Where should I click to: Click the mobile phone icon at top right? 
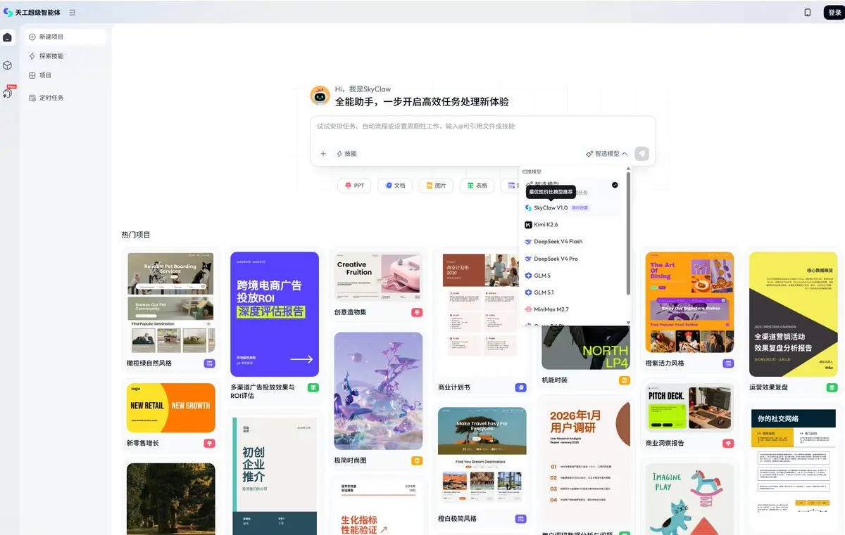click(807, 13)
